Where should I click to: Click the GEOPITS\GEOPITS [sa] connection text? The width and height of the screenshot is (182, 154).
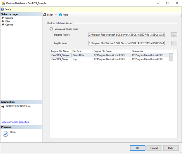coord(19,106)
